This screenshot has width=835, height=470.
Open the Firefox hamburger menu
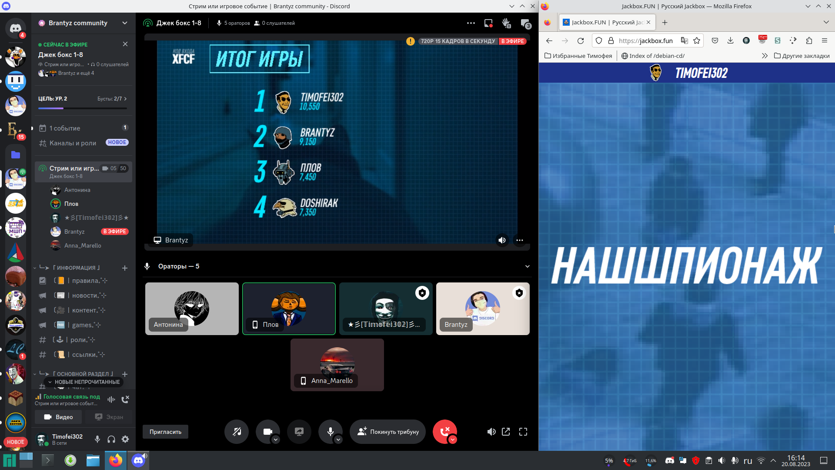(825, 40)
